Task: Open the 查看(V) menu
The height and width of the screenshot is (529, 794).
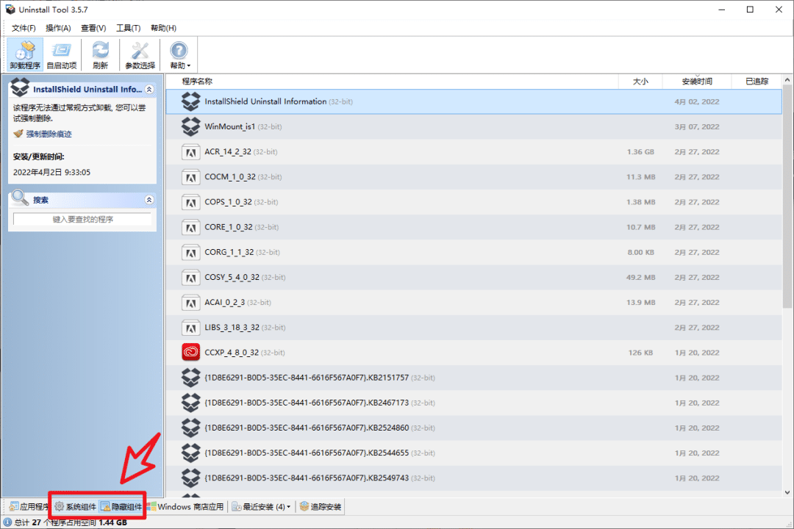Action: click(93, 28)
